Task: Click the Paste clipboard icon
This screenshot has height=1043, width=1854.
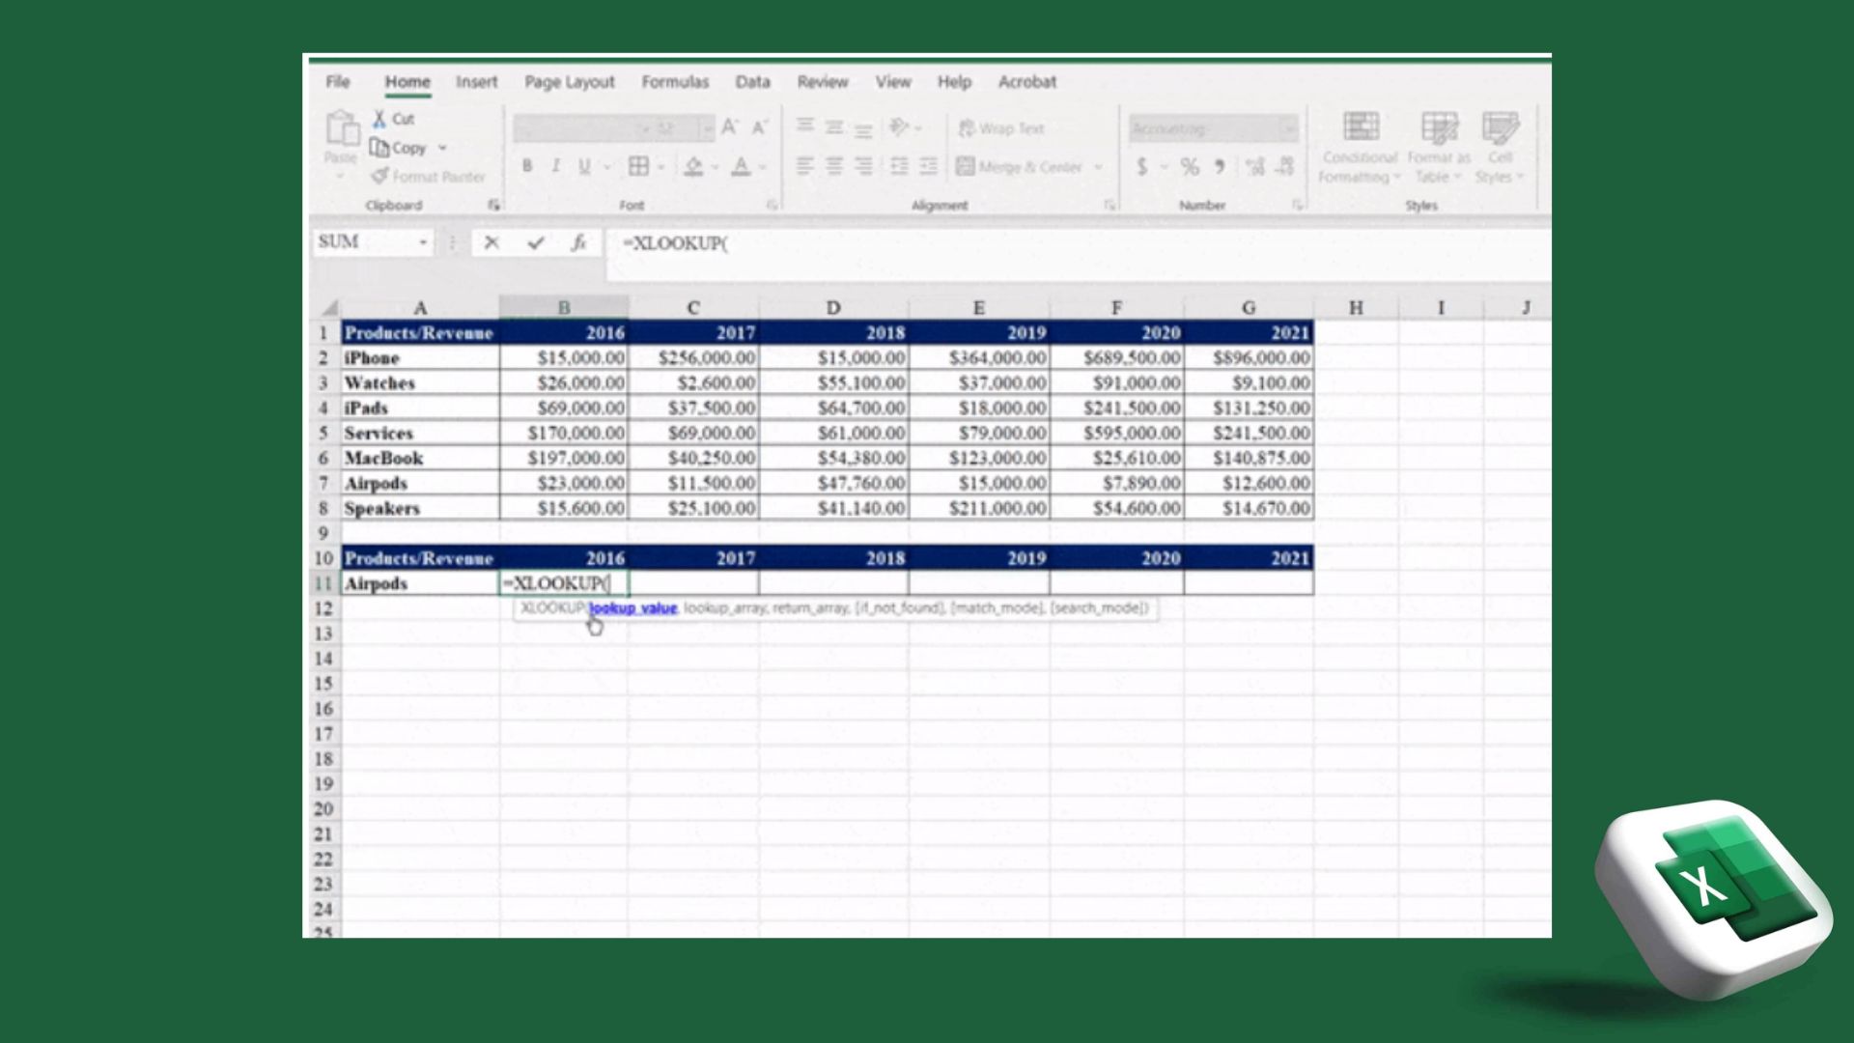Action: pyautogui.click(x=341, y=127)
